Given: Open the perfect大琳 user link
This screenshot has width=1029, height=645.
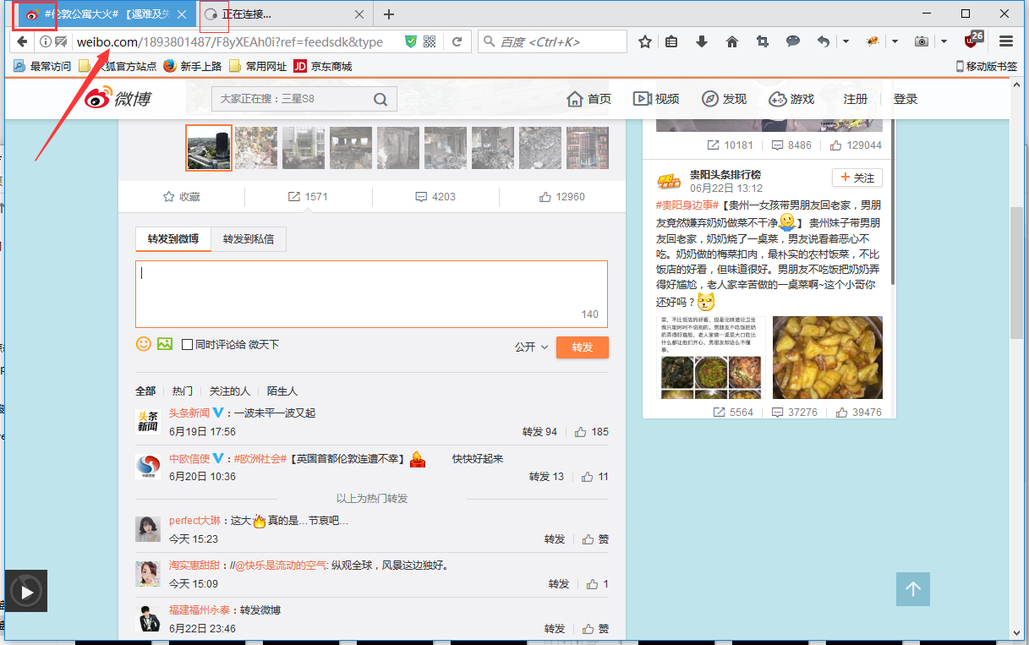Looking at the screenshot, I should tap(195, 521).
